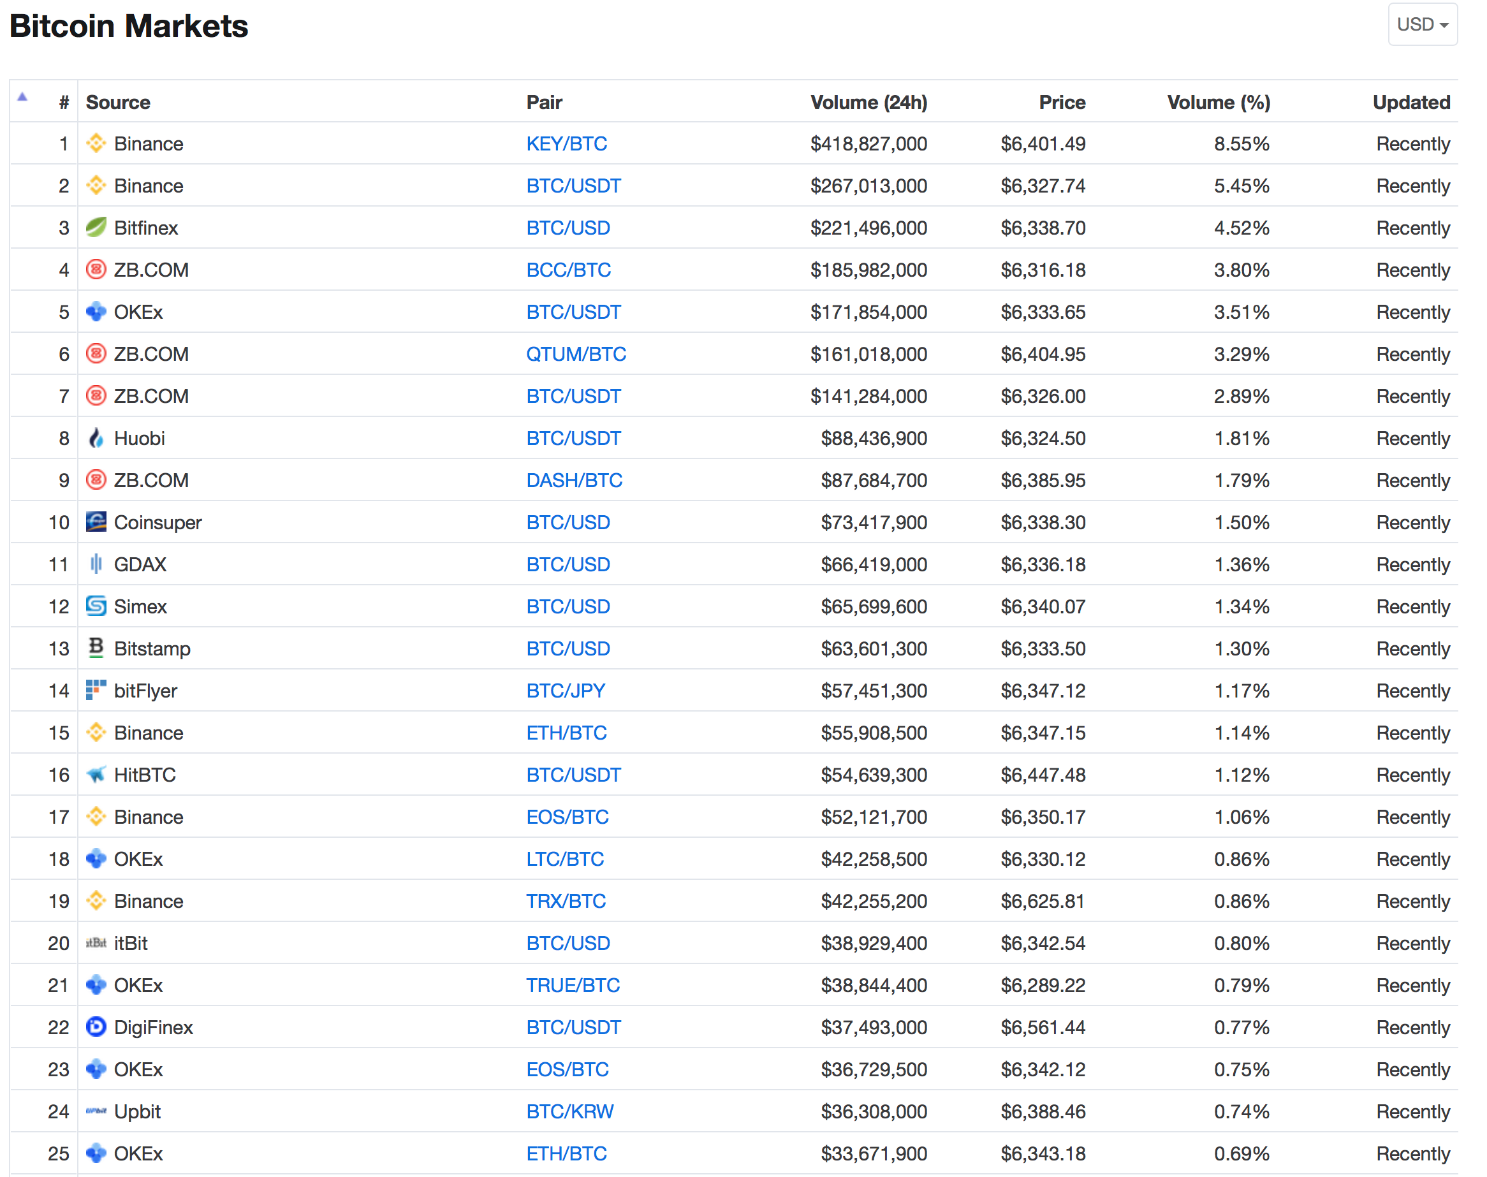Open the KEY/BTC pair link

point(566,144)
